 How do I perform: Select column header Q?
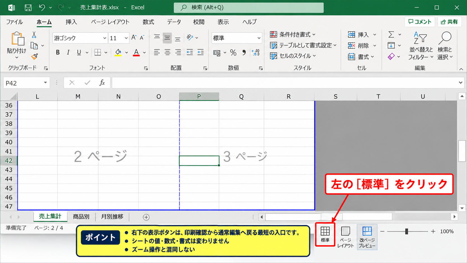point(241,96)
